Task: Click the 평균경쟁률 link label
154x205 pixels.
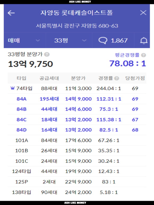Action: pyautogui.click(x=127, y=55)
